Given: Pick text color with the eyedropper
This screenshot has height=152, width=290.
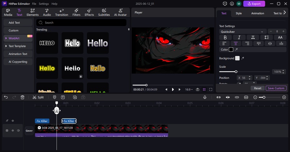Looking at the screenshot, I should [x=237, y=49].
